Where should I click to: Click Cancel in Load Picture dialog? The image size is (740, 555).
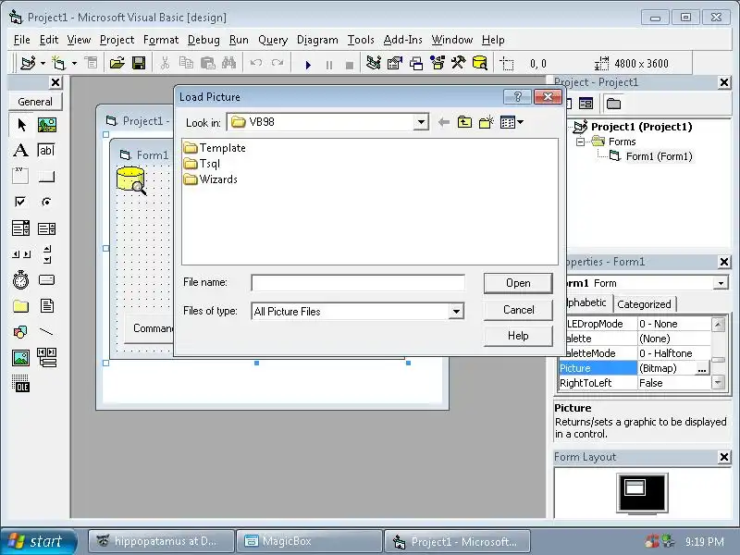pyautogui.click(x=518, y=310)
